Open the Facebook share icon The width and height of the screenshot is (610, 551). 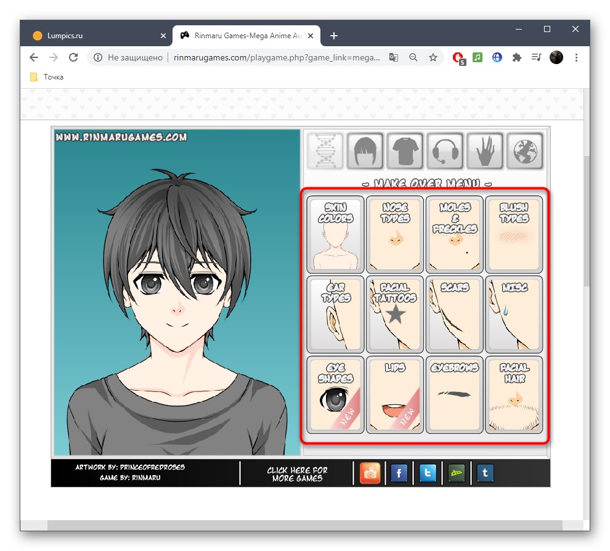click(399, 473)
